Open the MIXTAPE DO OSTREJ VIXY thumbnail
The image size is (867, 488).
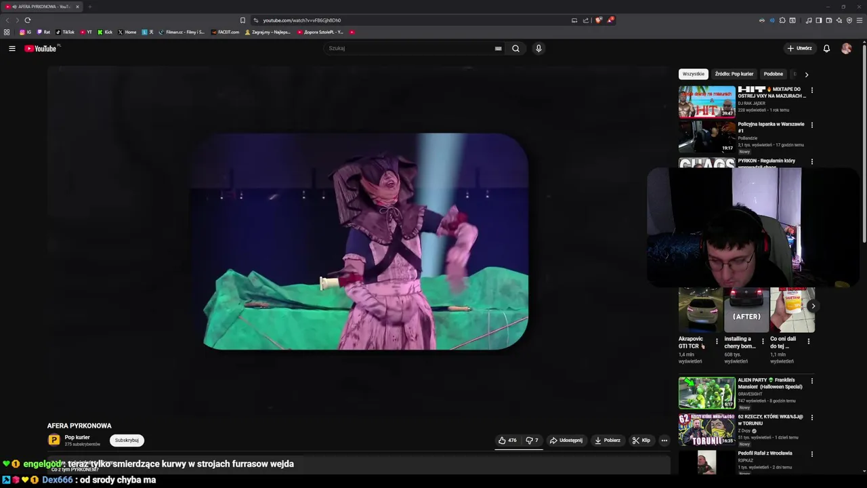coord(706,102)
